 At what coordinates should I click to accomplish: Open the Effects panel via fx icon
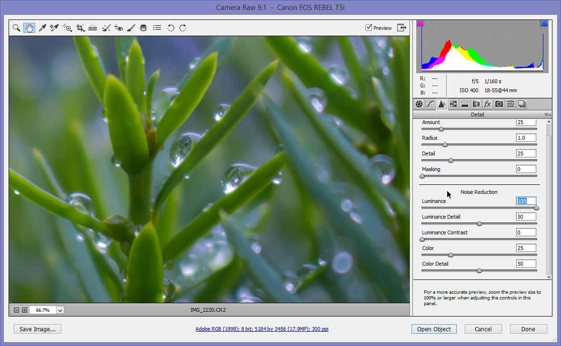click(x=487, y=104)
